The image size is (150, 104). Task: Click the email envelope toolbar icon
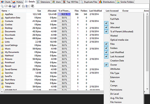[6, 6]
